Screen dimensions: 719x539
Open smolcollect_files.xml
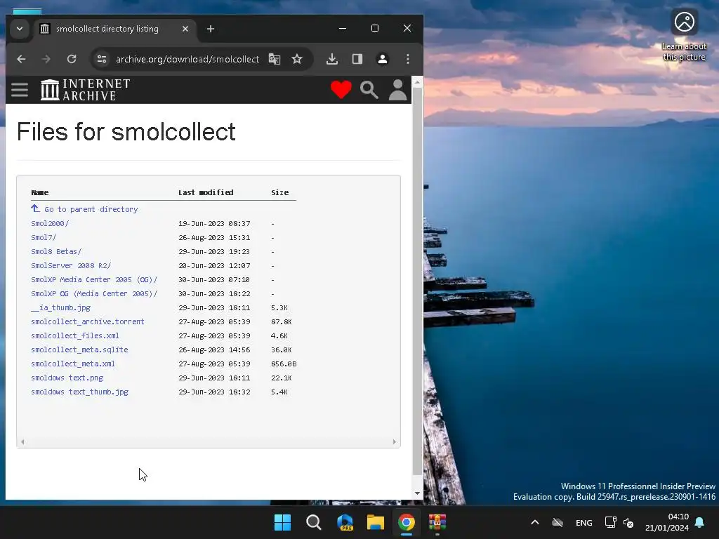pyautogui.click(x=74, y=335)
